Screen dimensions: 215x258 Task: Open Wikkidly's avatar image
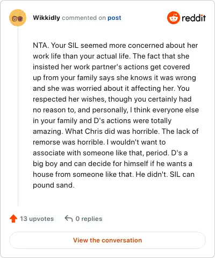coord(18,18)
